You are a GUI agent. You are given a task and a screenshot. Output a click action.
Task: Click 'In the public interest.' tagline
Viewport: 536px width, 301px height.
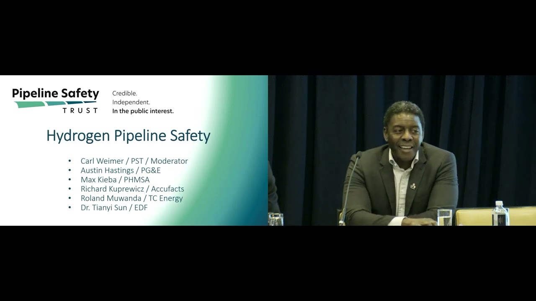[x=143, y=111]
